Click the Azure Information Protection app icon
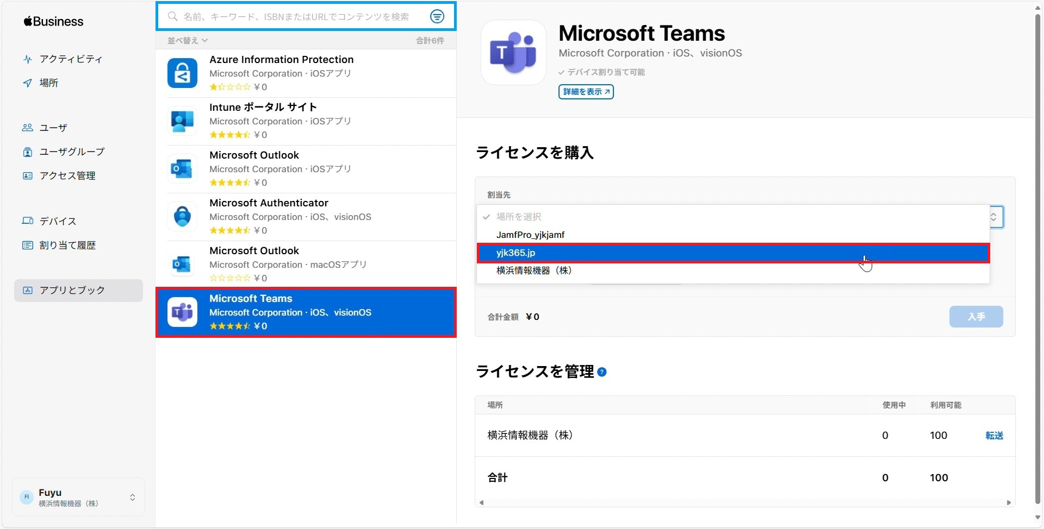 182,73
